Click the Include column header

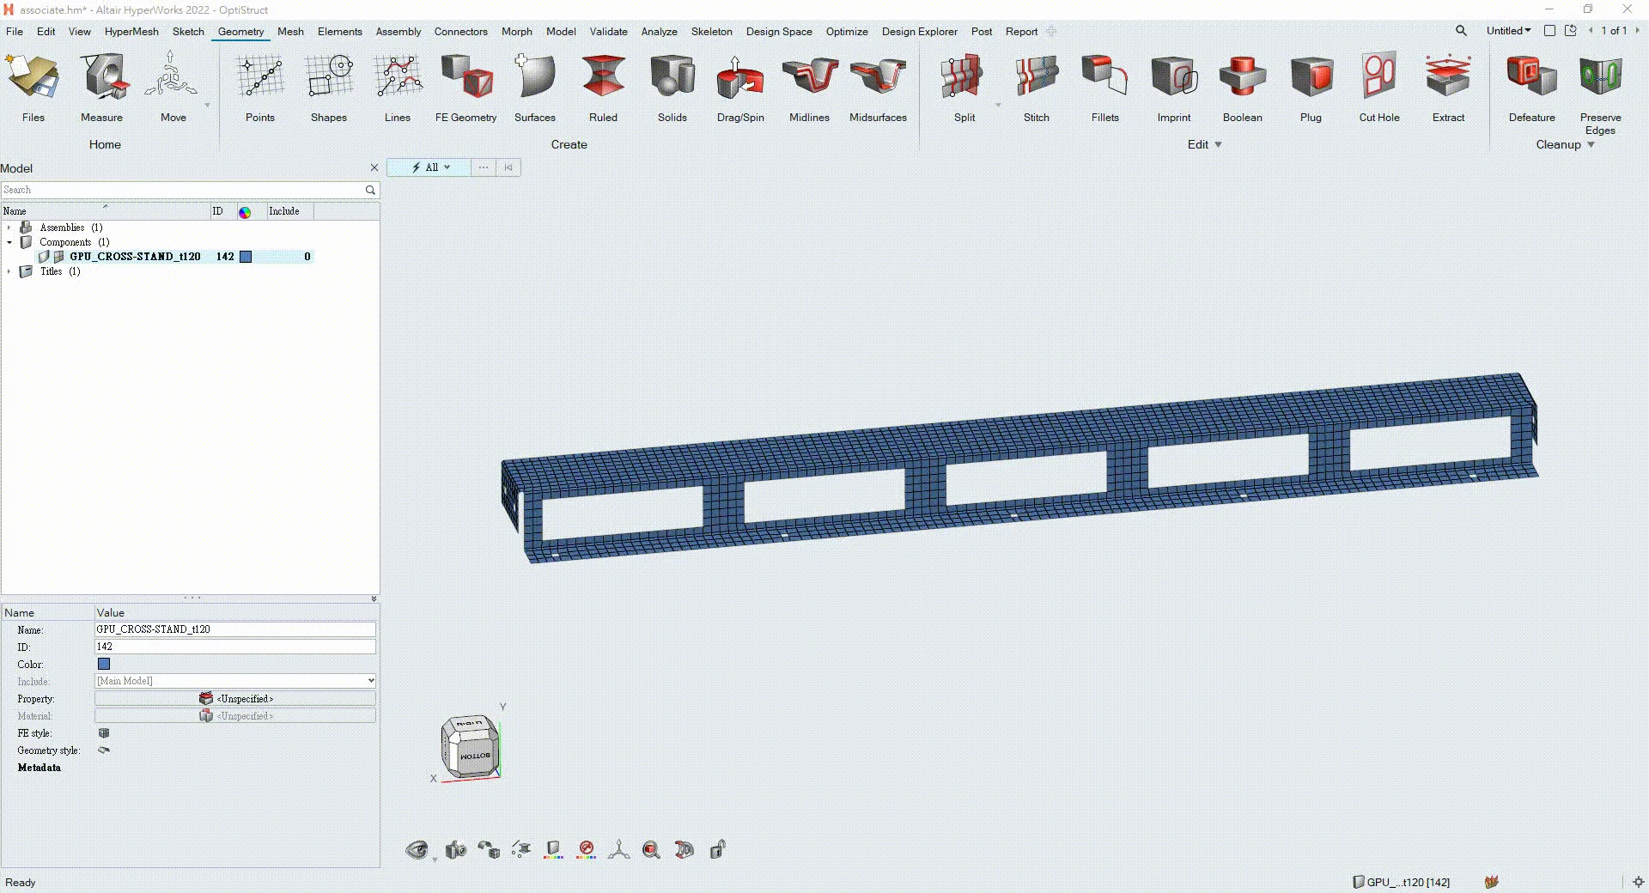click(284, 211)
